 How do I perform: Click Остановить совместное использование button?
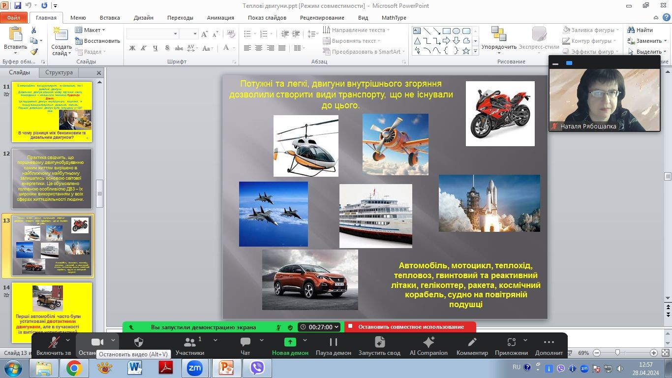click(410, 327)
